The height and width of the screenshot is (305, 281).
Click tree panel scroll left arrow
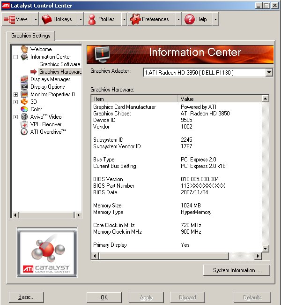[x=15, y=215]
